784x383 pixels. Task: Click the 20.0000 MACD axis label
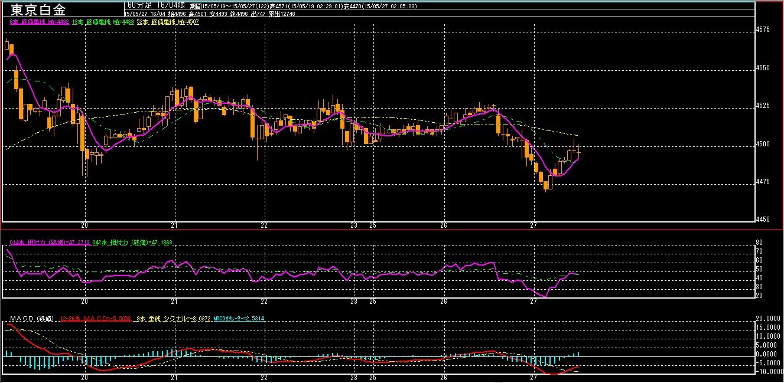click(769, 317)
